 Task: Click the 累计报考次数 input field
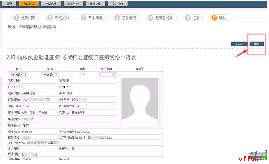click(82, 106)
